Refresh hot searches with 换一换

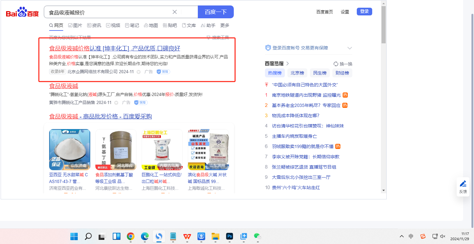[343, 64]
